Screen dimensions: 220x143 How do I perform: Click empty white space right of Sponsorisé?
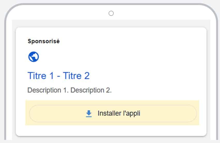coord(129,41)
